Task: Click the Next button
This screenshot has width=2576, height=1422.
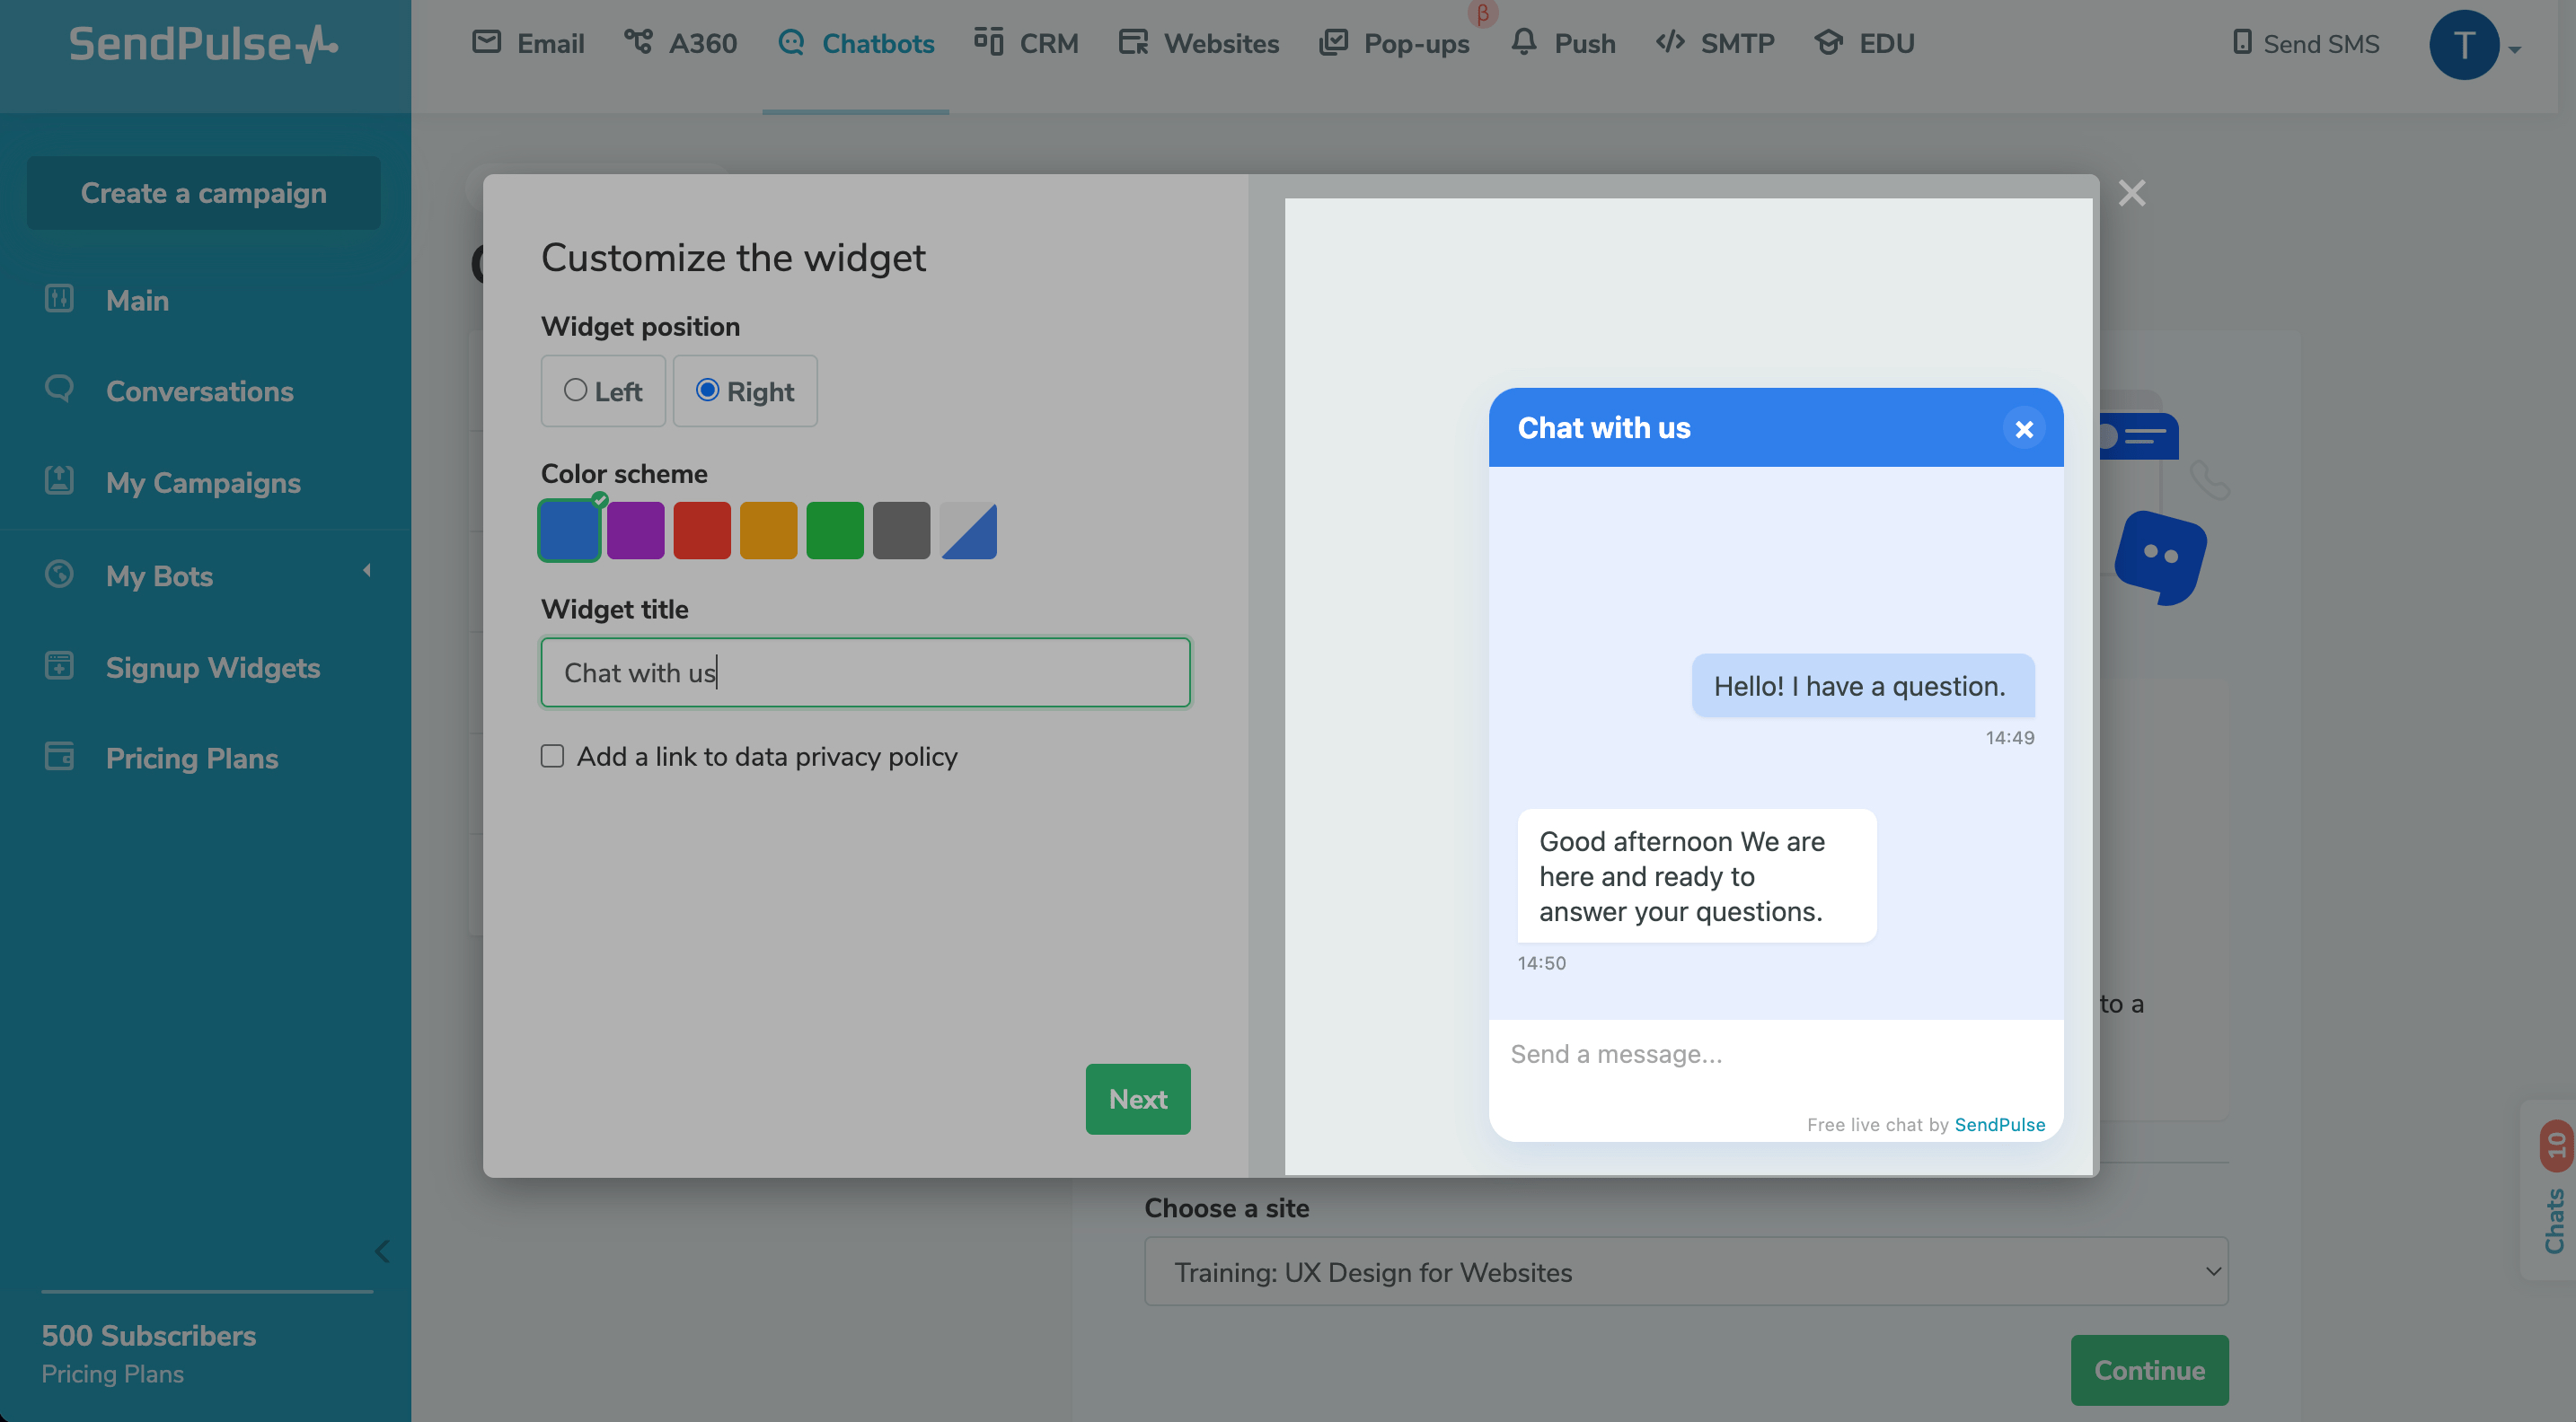Action: click(x=1137, y=1099)
